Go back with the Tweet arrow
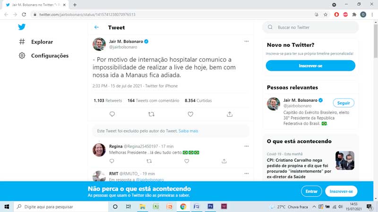 click(x=96, y=27)
